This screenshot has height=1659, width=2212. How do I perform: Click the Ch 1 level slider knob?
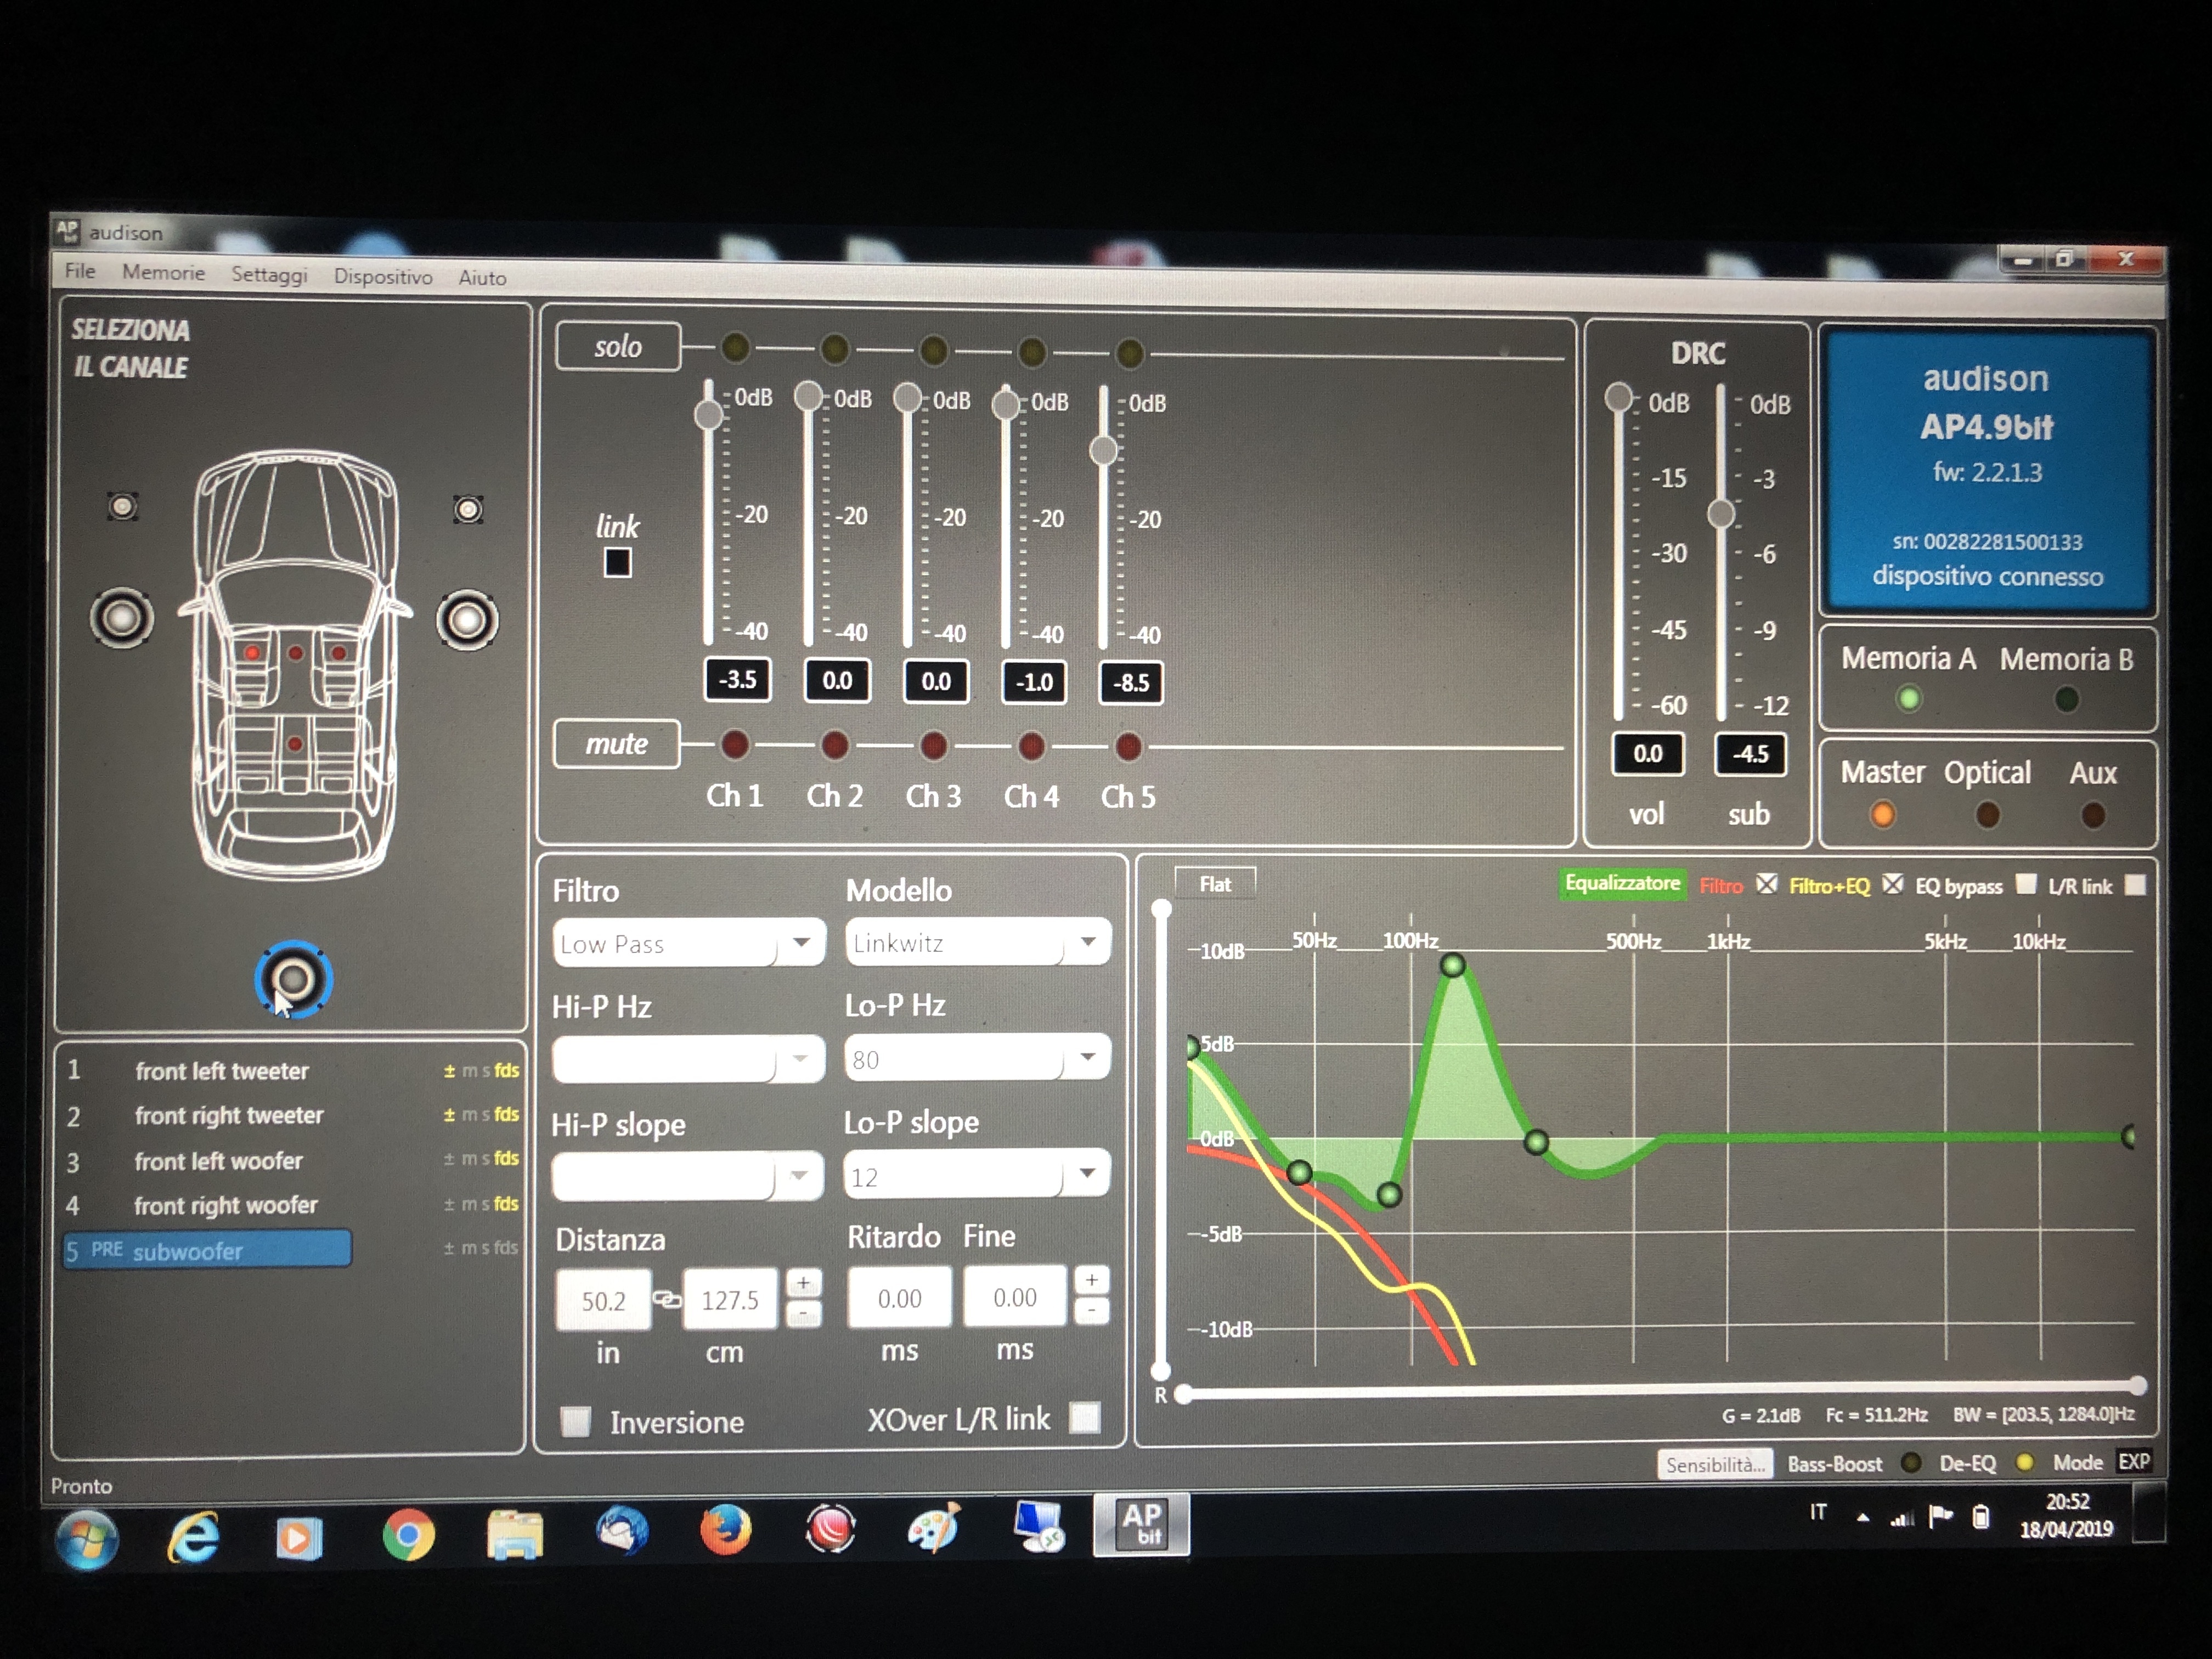[708, 414]
